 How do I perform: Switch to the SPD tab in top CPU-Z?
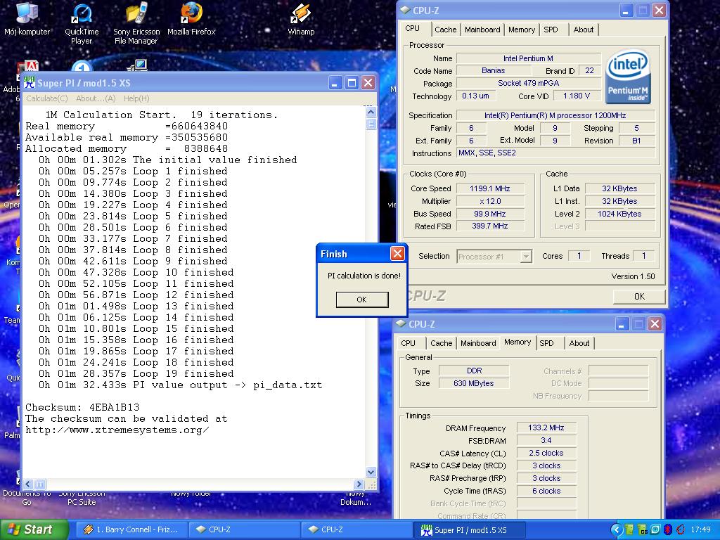[x=551, y=30]
